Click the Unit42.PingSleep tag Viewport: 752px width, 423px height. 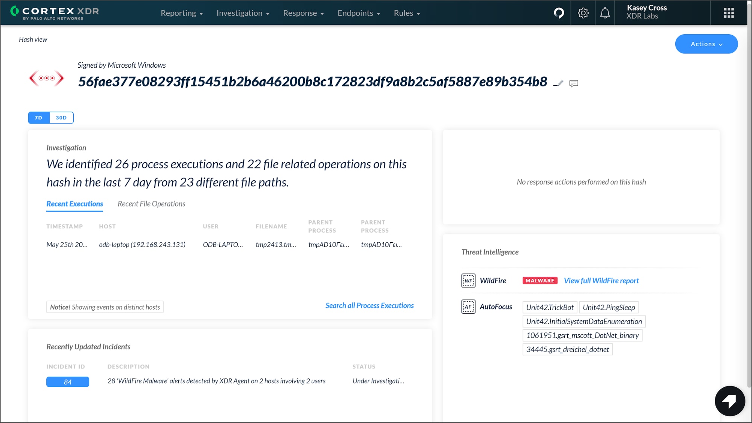coord(609,307)
